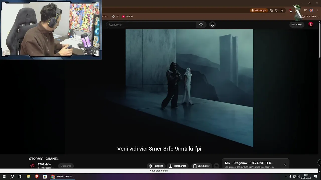321x180 pixels.
Task: Click the STORMY channel avatar
Action: pyautogui.click(x=32, y=166)
